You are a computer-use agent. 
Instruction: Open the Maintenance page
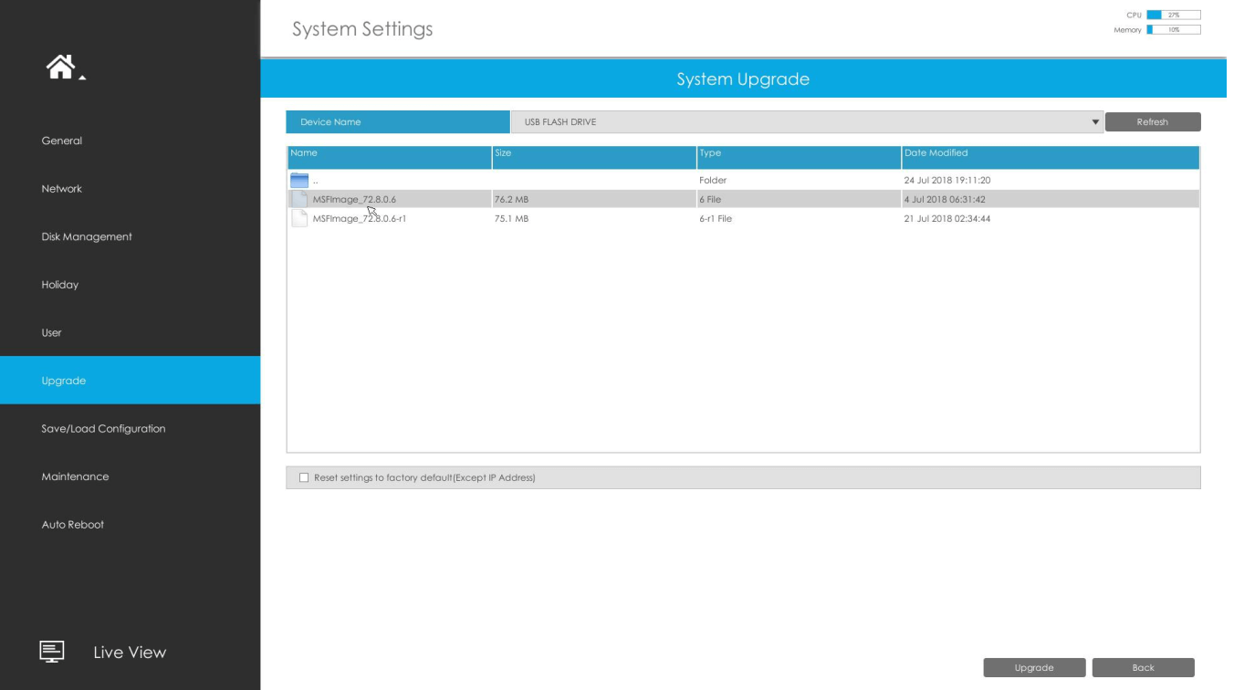tap(75, 476)
